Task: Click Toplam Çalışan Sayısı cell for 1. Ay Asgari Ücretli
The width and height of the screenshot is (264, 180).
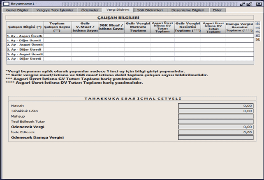Action: click(57, 36)
